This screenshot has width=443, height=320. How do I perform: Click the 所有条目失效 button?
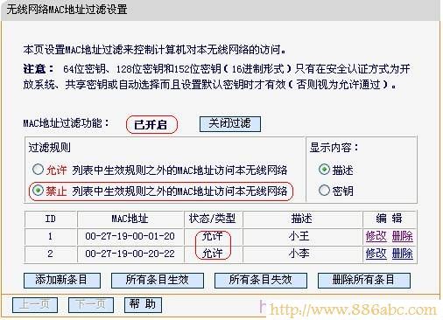click(261, 281)
